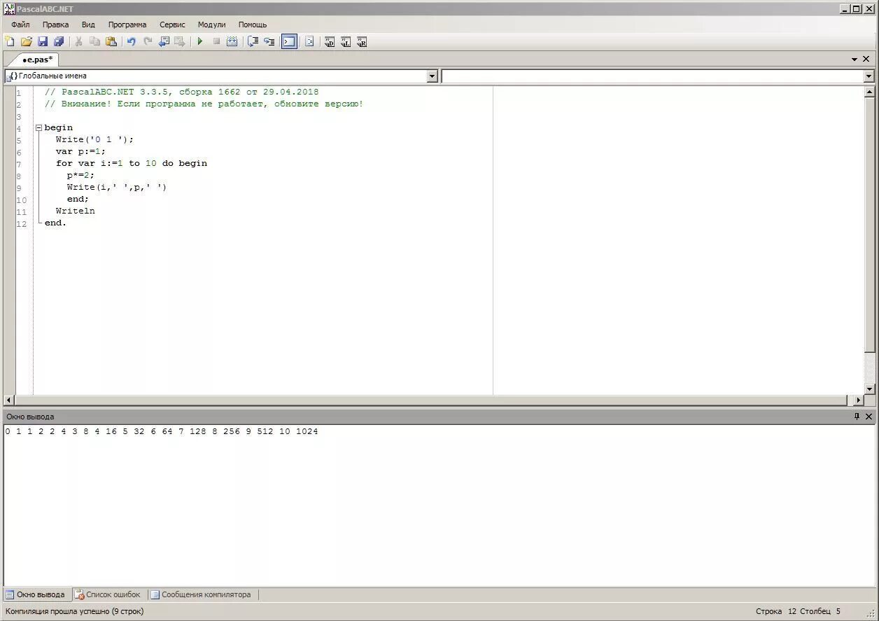Click the R-labeled toolbar icon
The image size is (879, 621).
(362, 42)
